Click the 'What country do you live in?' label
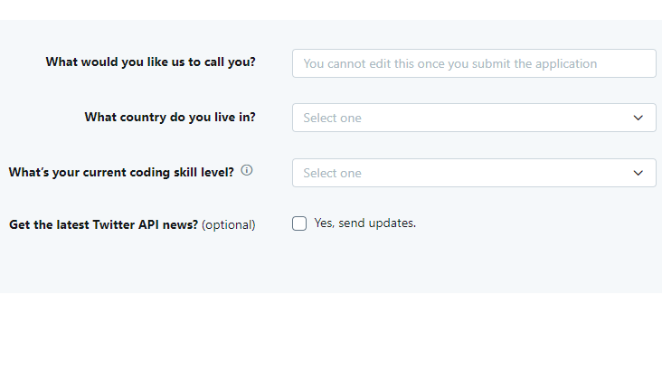The image size is (662, 380). click(x=170, y=117)
